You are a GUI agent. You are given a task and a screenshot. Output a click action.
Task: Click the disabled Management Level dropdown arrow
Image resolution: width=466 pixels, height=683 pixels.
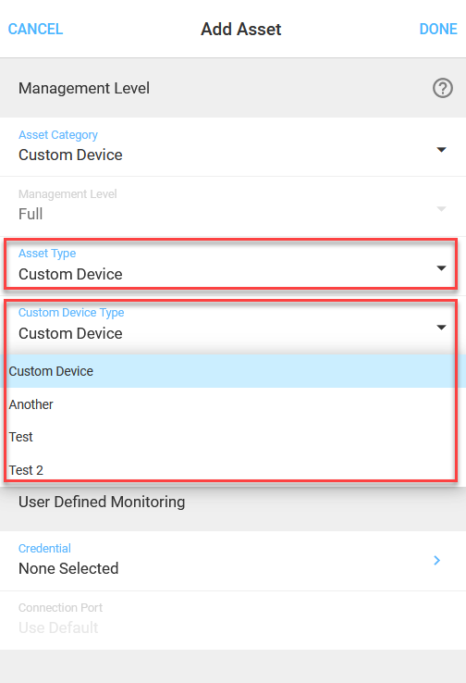pyautogui.click(x=441, y=209)
